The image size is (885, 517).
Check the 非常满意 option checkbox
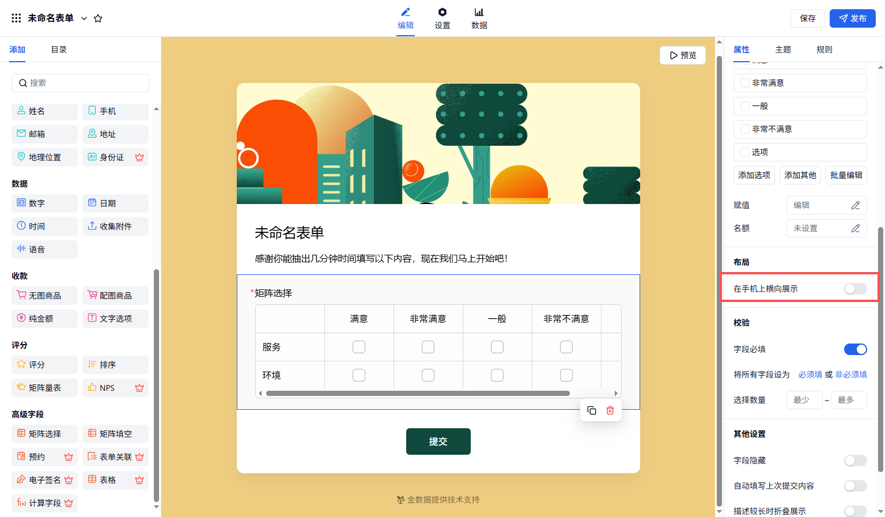pos(745,83)
